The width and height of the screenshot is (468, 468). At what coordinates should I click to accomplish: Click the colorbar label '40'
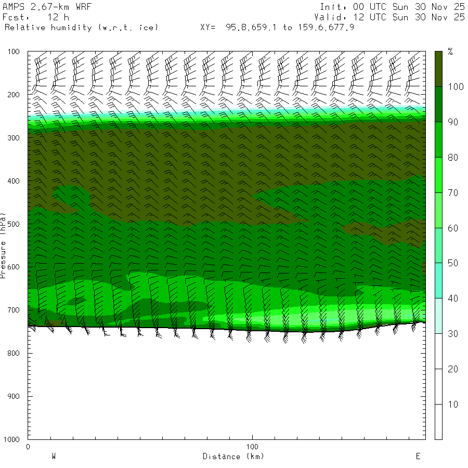[x=453, y=298]
